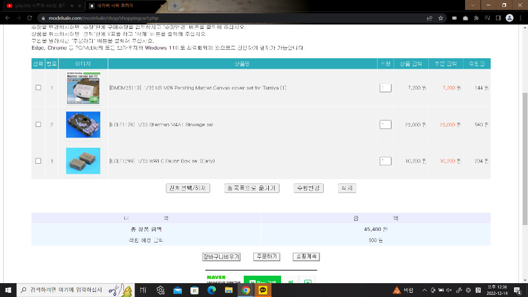
Task: Click the share page icon in address bar
Action: tap(430, 18)
